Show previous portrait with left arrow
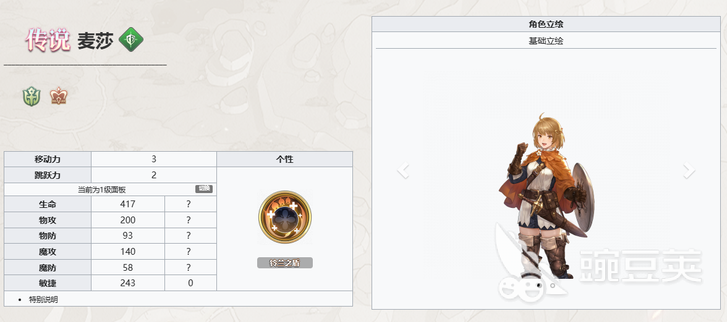Image resolution: width=727 pixels, height=322 pixels. pos(403,170)
